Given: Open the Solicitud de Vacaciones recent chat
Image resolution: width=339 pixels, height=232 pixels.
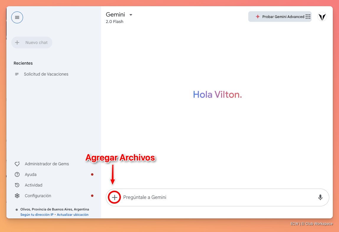Looking at the screenshot, I should [x=46, y=74].
